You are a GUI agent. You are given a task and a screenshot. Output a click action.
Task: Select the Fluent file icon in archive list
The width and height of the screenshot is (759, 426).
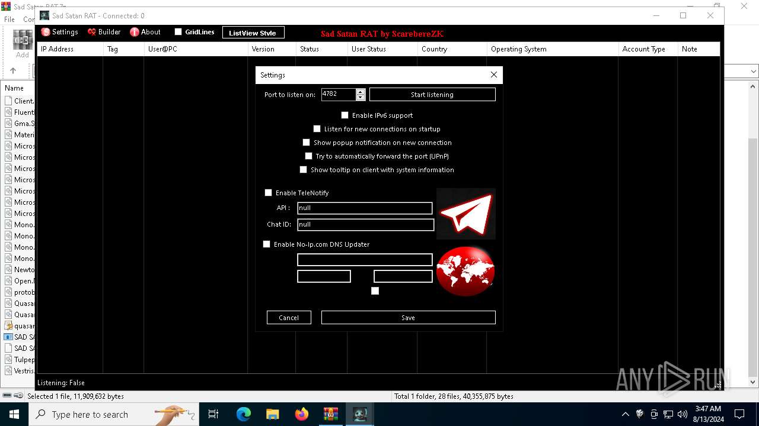click(x=9, y=112)
